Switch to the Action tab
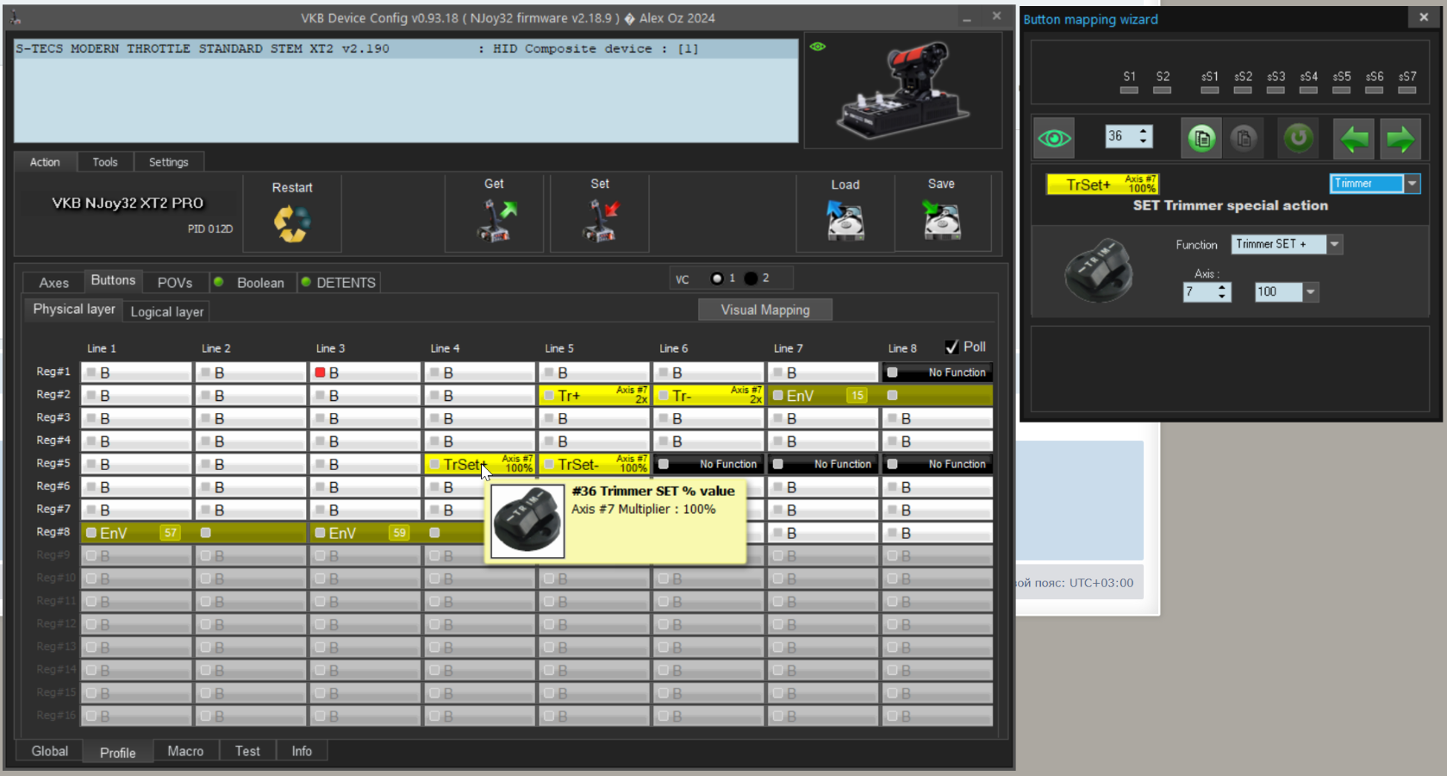 pyautogui.click(x=45, y=162)
